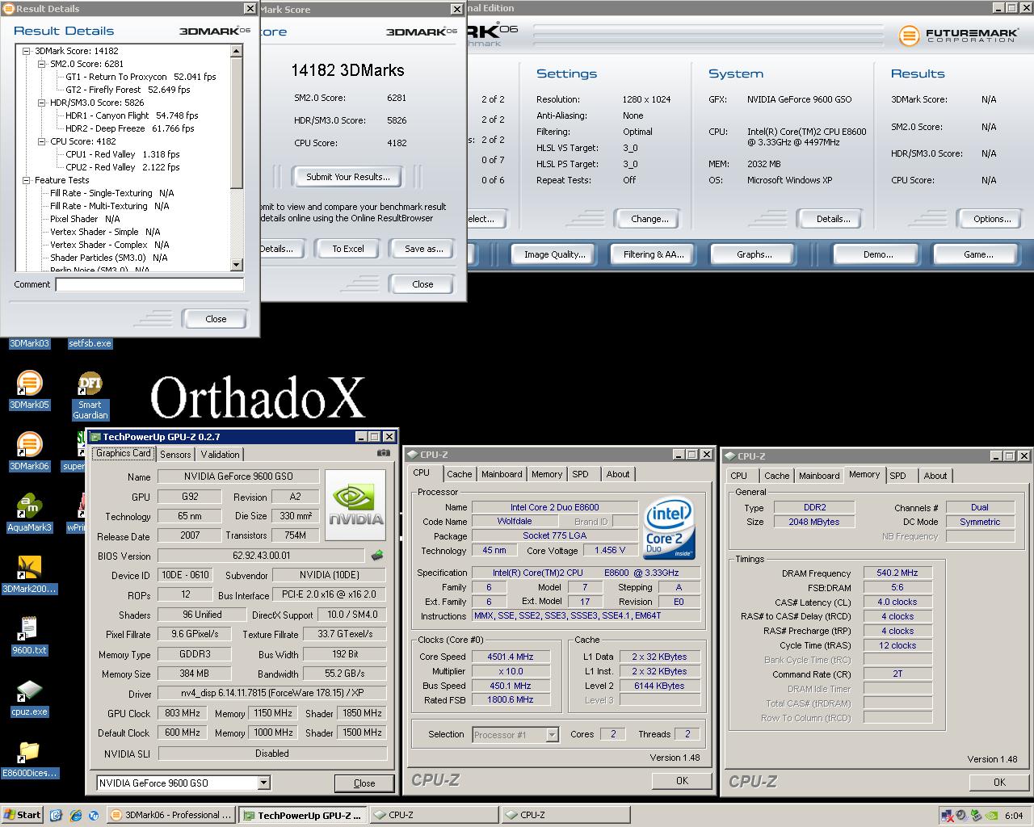Click the third quick launch icon

click(94, 815)
